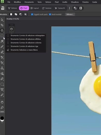Switch to the Sezione studio
The width and height of the screenshot is (101, 135).
47,8
